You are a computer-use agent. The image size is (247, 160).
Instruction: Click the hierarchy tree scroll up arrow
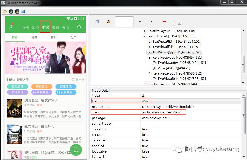[x=243, y=31]
